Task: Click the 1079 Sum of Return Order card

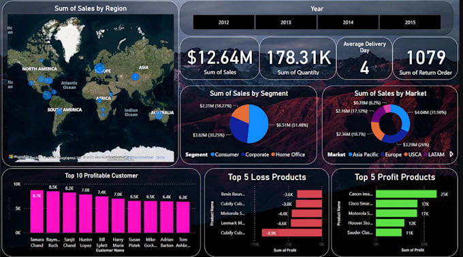Action: coord(425,58)
